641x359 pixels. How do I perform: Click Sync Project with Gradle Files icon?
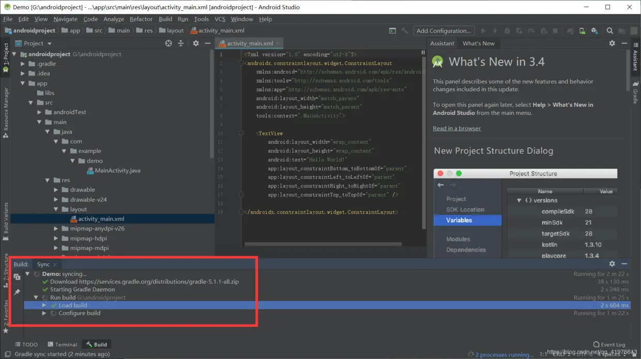(571, 31)
